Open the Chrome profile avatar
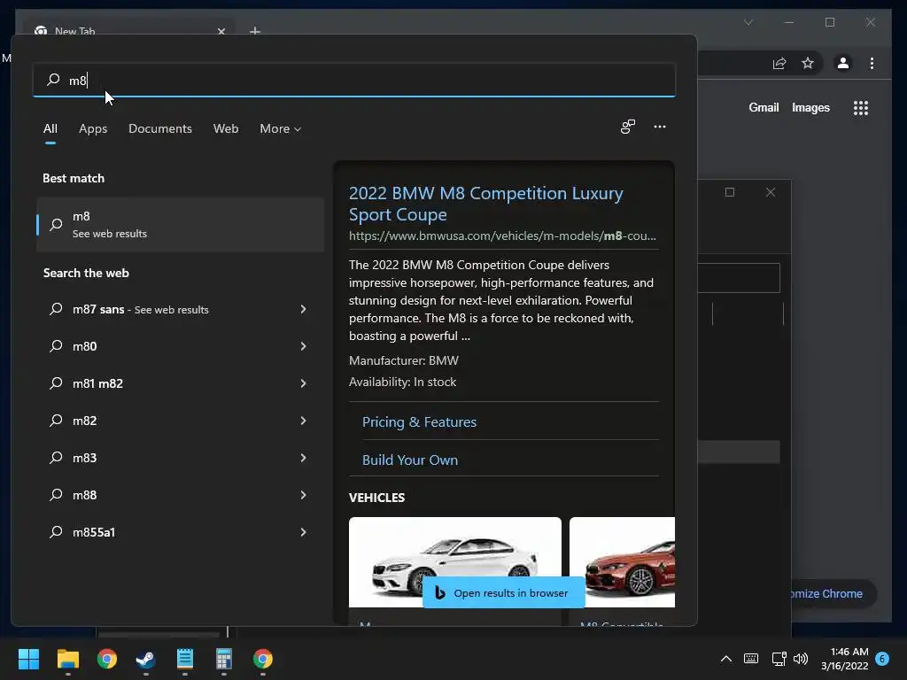 coord(843,63)
